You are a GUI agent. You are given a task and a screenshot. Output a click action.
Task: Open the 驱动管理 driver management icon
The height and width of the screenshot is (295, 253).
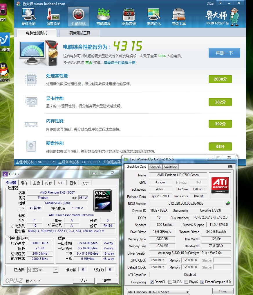pyautogui.click(x=129, y=17)
